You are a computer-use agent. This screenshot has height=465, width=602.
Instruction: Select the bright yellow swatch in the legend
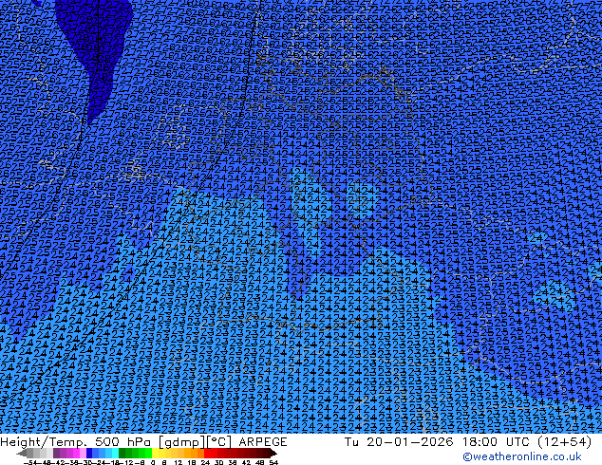(x=155, y=453)
